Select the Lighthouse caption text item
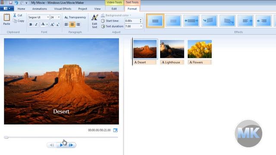 pos(172,62)
